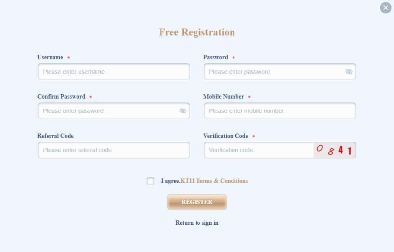Open KT11 Terms & Conditions link
The height and width of the screenshot is (252, 394).
(214, 181)
